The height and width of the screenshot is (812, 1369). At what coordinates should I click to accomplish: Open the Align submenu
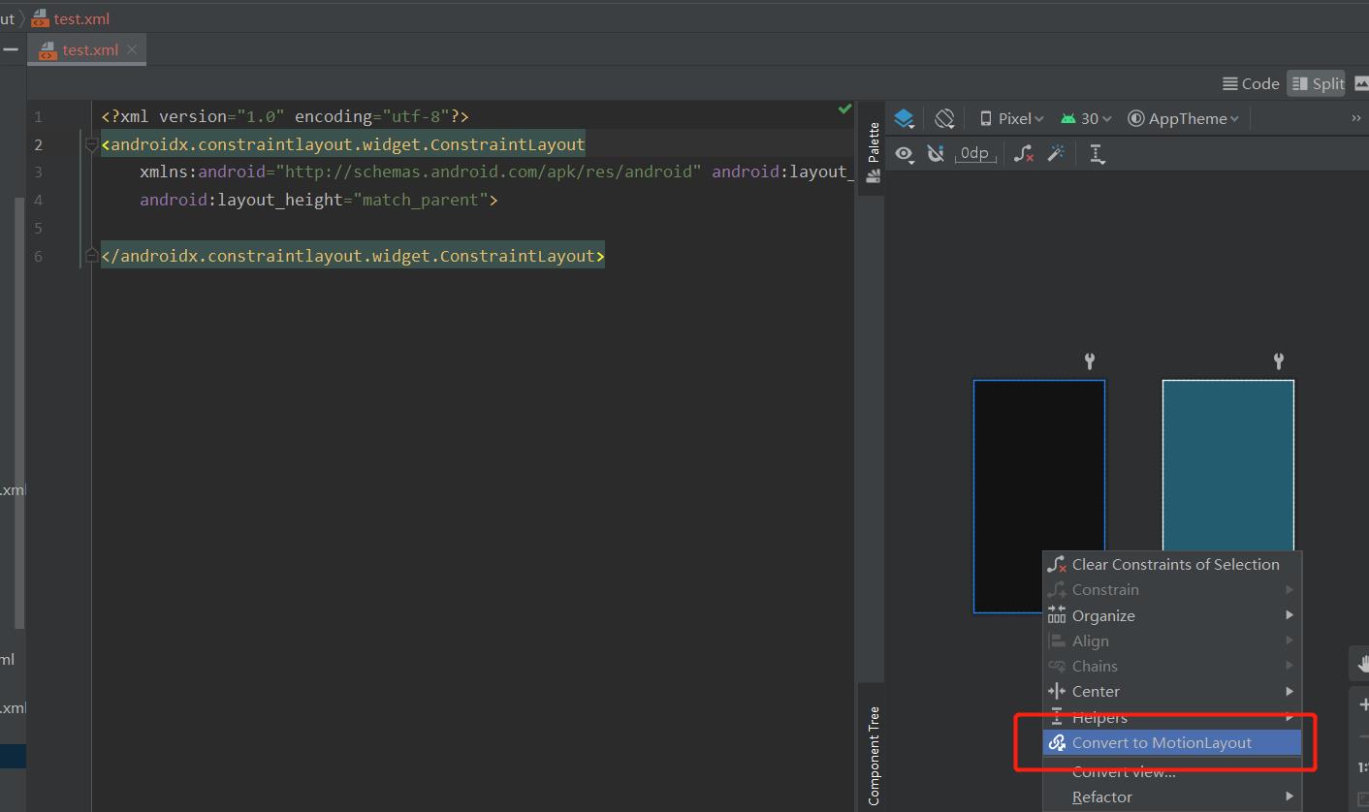(1172, 640)
